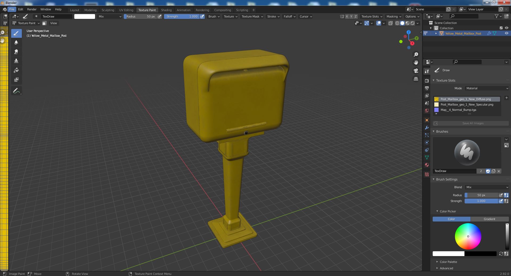
Task: Toggle radius pressure sensitivity in header
Action: tap(160, 16)
